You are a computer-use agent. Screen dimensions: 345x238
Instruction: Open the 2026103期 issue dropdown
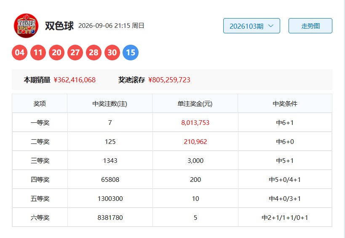(251, 26)
